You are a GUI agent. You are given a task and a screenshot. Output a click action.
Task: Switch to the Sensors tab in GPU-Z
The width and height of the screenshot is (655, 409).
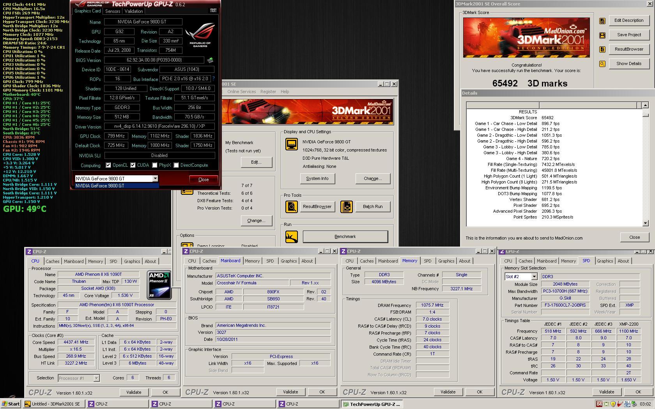[x=113, y=11]
